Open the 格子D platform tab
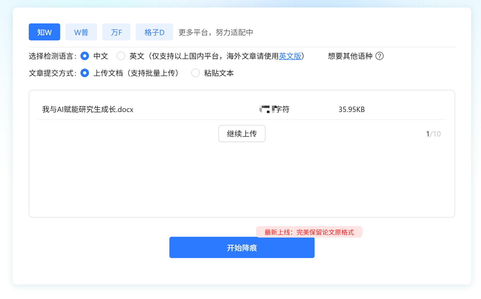The image size is (481, 299). point(154,32)
